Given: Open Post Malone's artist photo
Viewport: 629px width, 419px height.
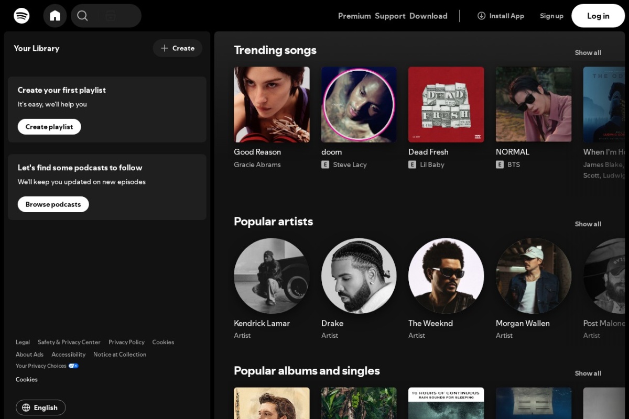Looking at the screenshot, I should tap(604, 276).
